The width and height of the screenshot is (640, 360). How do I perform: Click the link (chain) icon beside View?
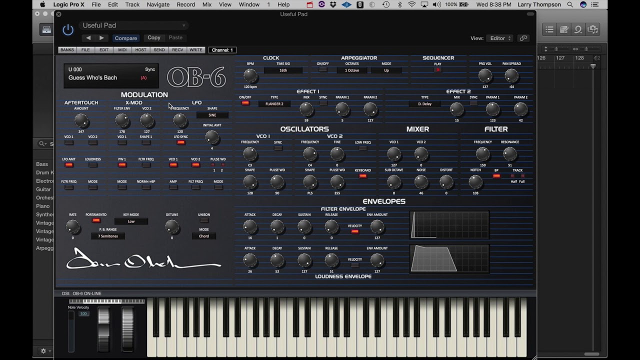[x=523, y=38]
